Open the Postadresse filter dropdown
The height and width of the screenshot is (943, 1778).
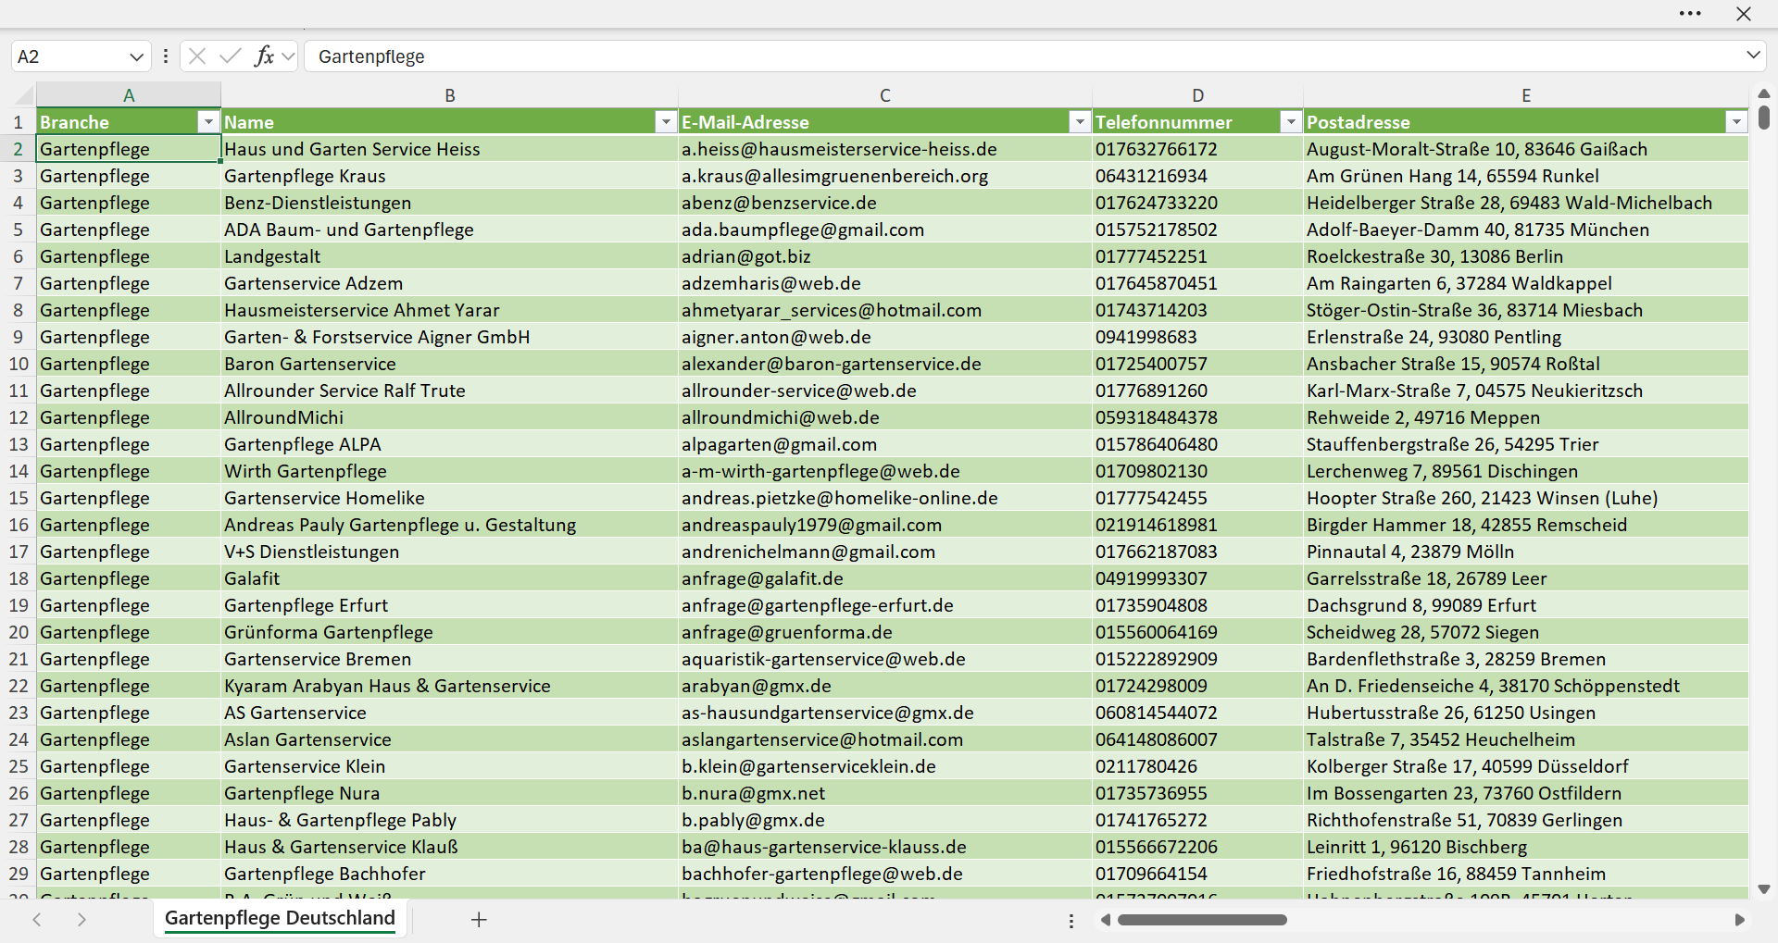tap(1736, 122)
